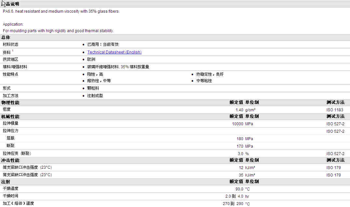Click the tensile modulus value 10000
Image resolution: width=350 pixels, height=207 pixels.
(x=237, y=124)
